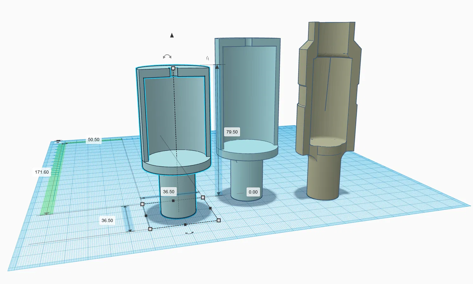Click the black mid-edge handle on the selection's right edge
This screenshot has width=473, height=284.
click(211, 208)
